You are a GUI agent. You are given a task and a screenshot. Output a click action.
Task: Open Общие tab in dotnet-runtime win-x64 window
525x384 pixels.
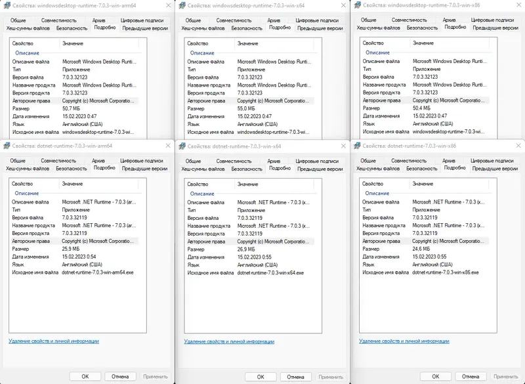193,161
